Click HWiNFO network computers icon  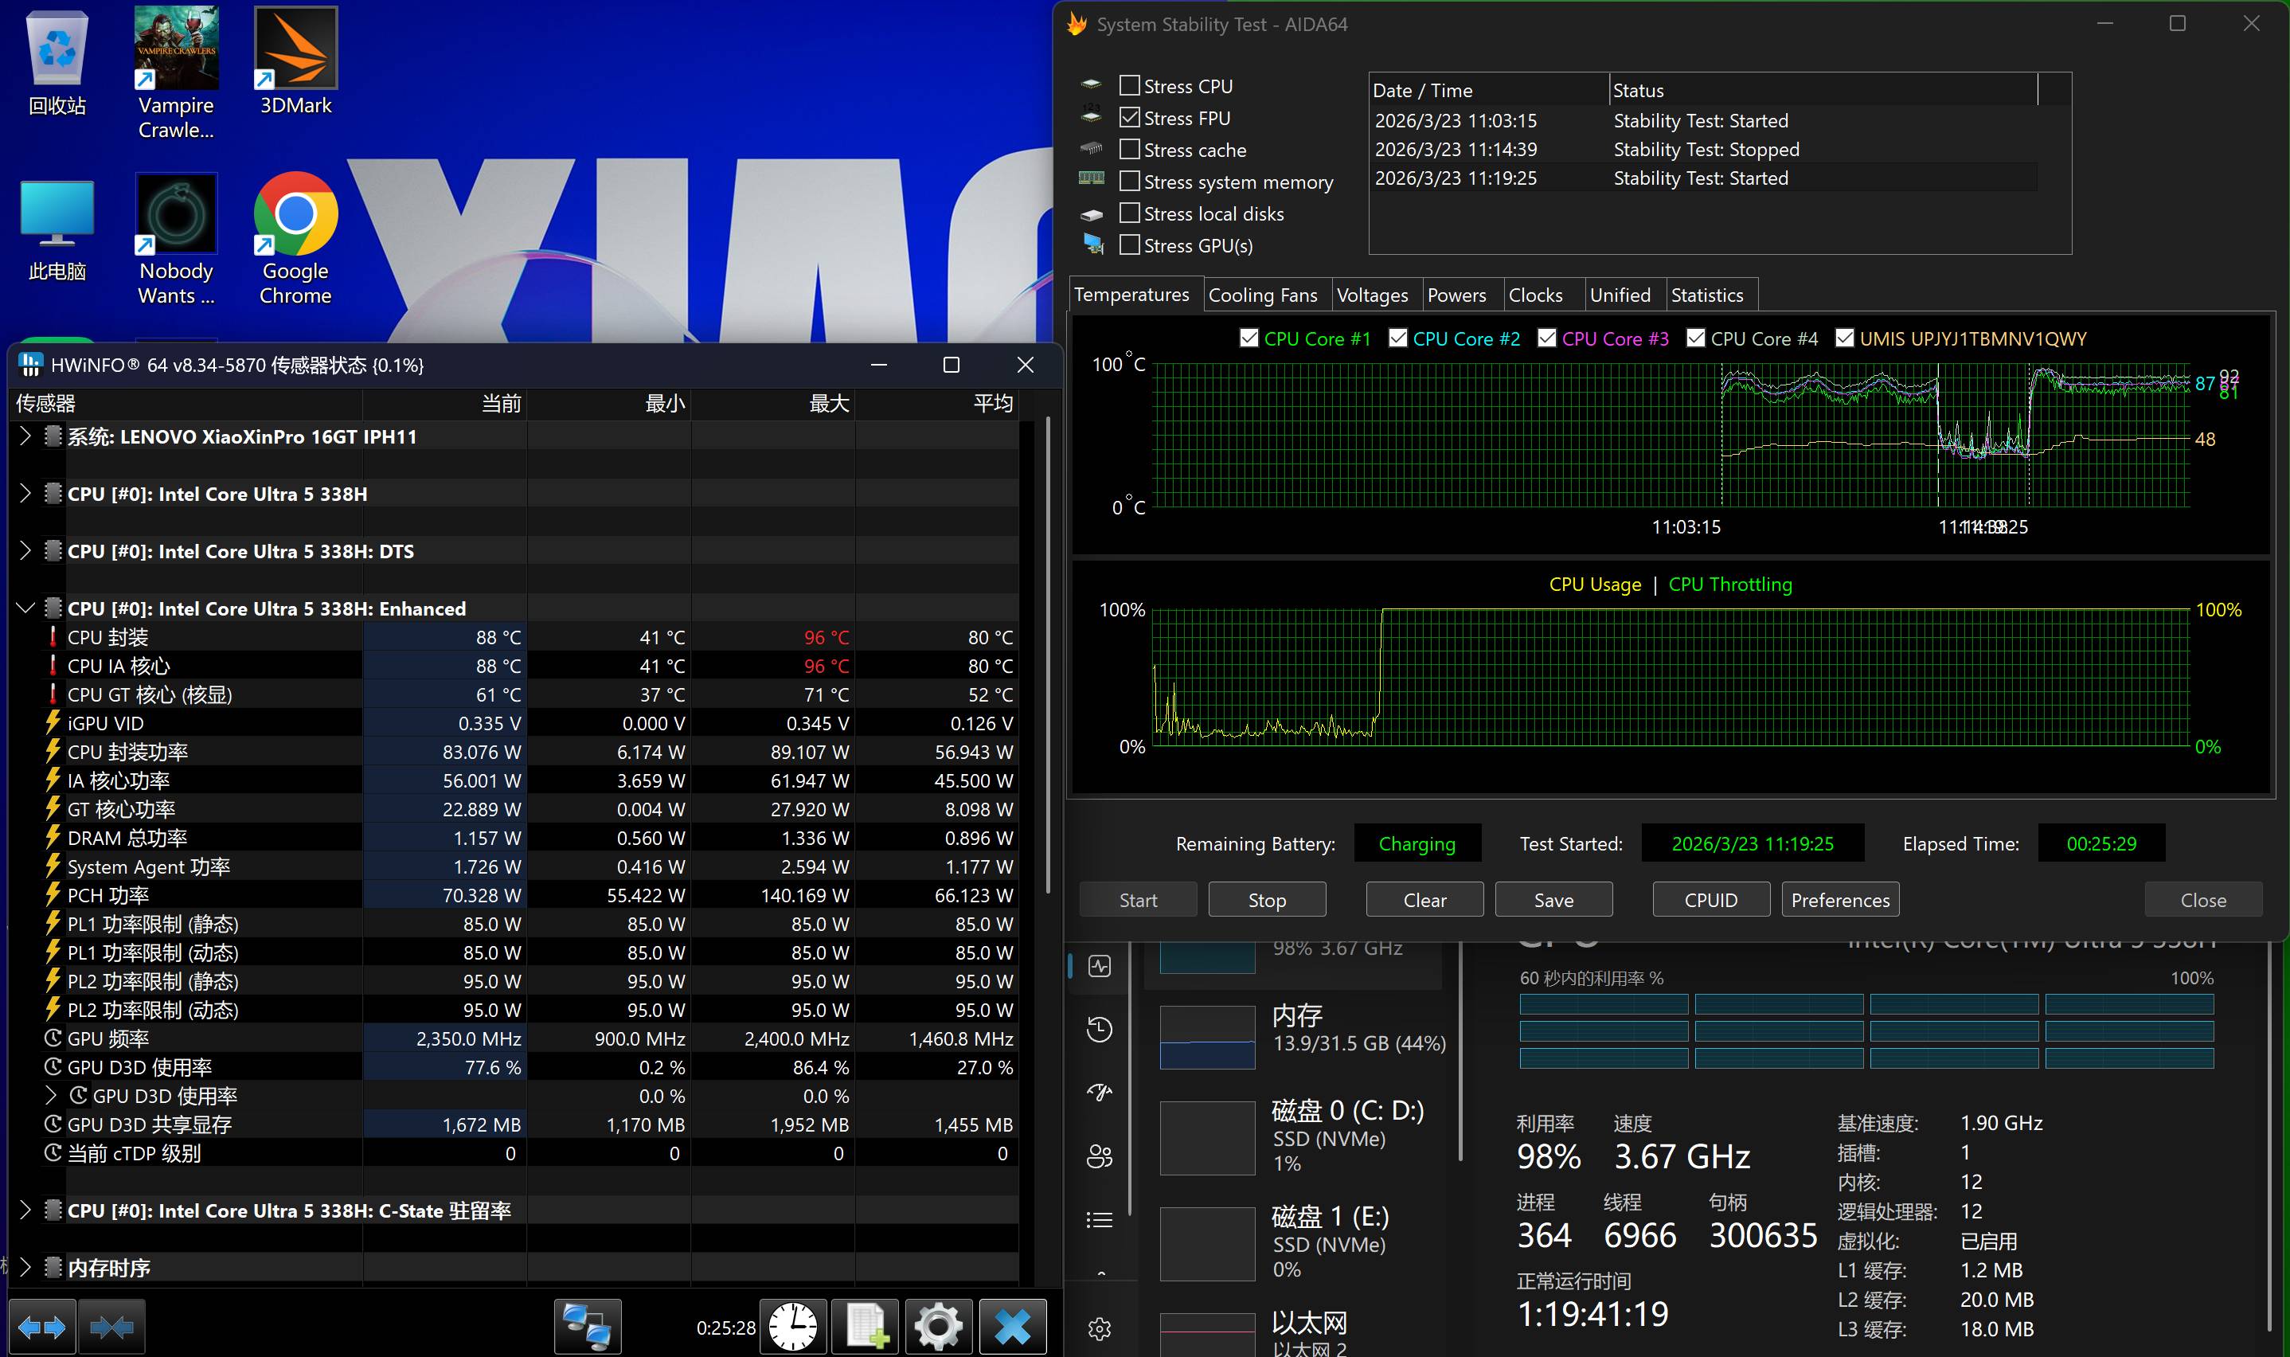click(587, 1326)
